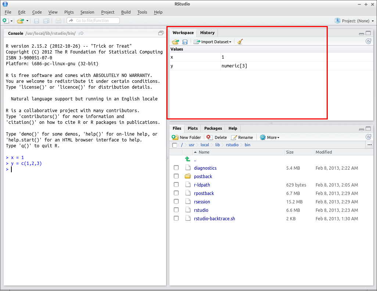Screen dimensions: 377x291
Task: Open the More dropdown in Files pane
Action: (x=270, y=137)
